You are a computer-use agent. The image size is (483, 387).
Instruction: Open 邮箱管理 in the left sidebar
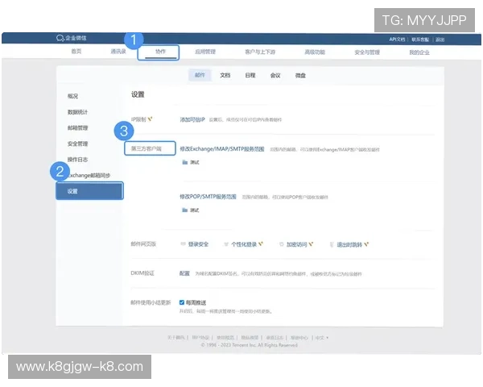tap(77, 127)
